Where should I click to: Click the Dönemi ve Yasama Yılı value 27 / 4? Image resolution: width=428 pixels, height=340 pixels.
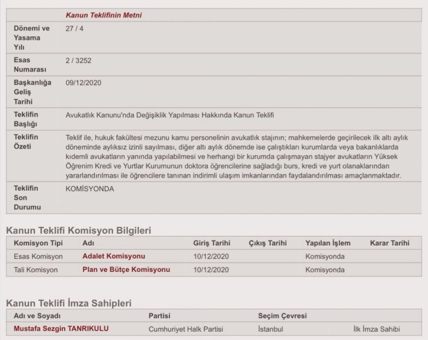[x=74, y=28]
